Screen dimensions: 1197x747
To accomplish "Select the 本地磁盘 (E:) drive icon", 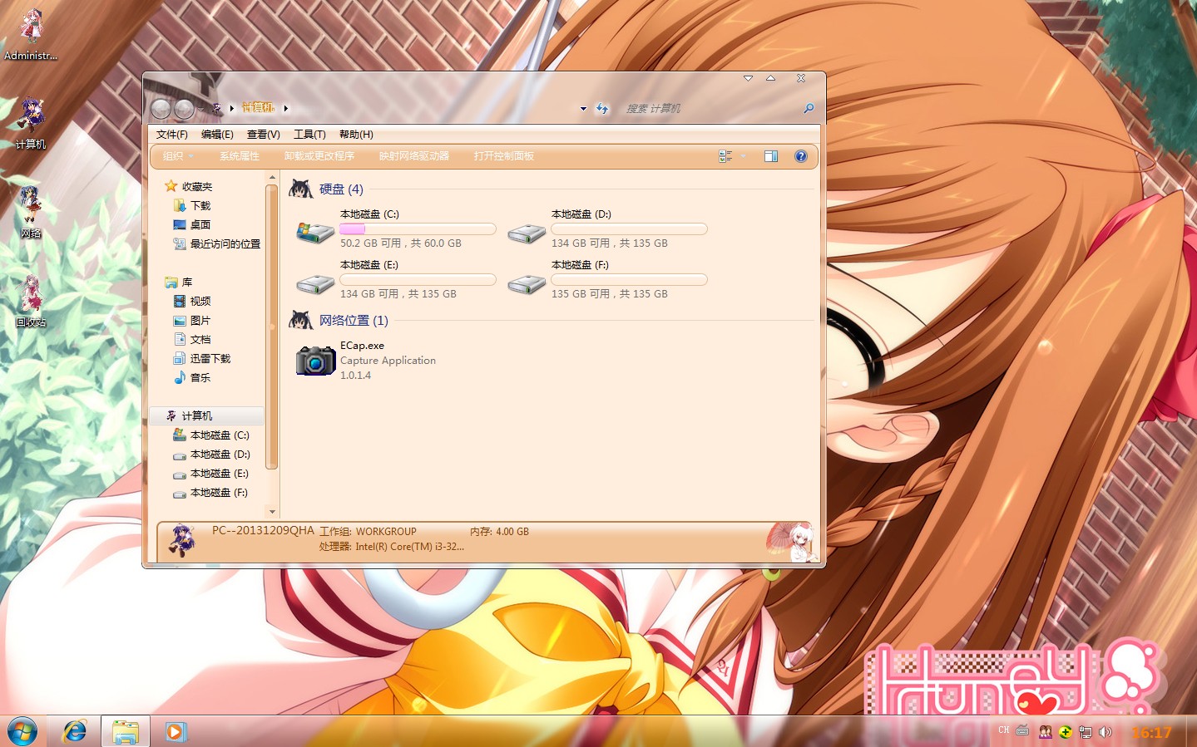I will (315, 284).
